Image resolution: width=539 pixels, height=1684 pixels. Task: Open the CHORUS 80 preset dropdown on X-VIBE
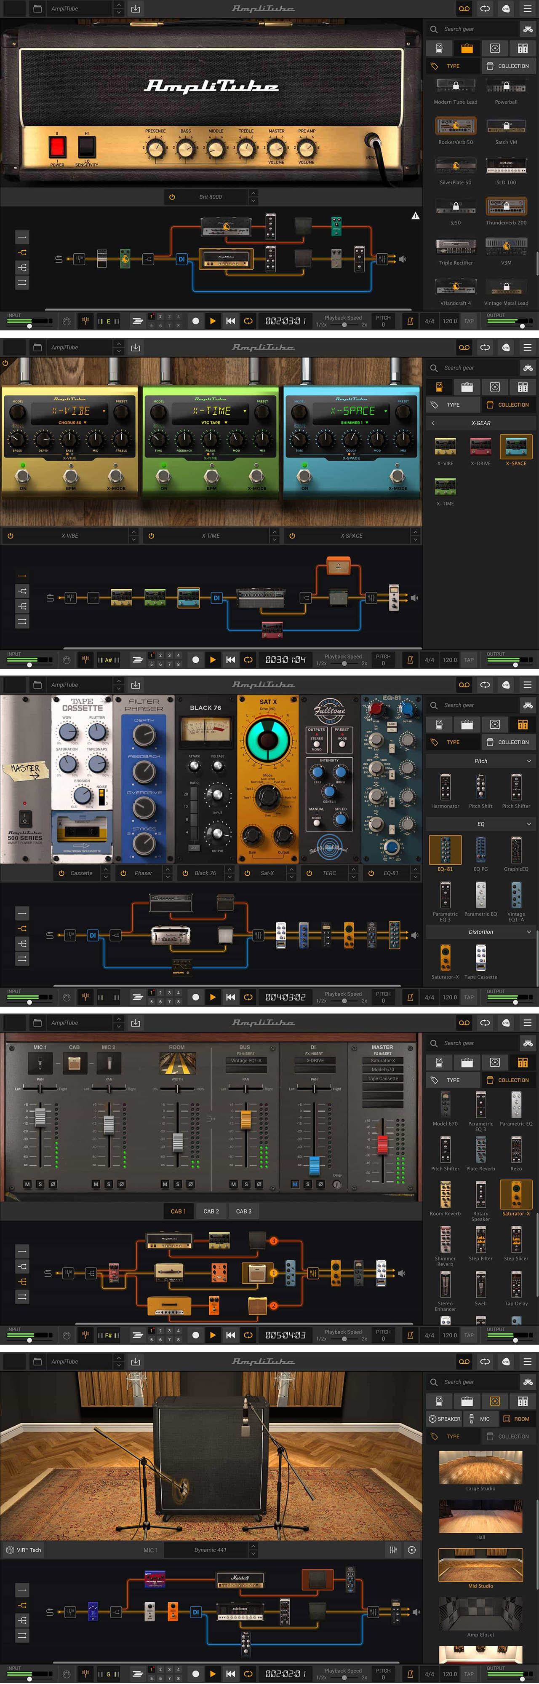point(72,422)
